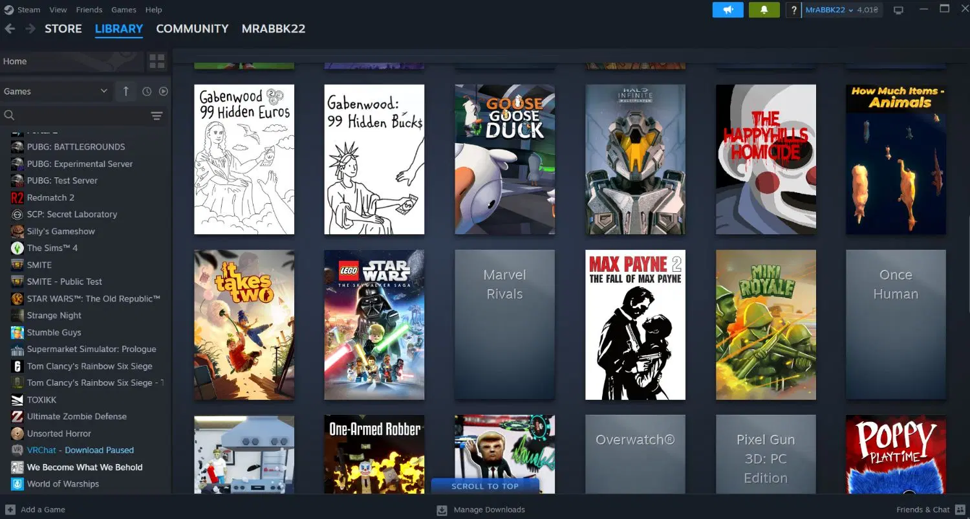The image size is (970, 519).
Task: Open the Mini Royale cover
Action: [766, 325]
